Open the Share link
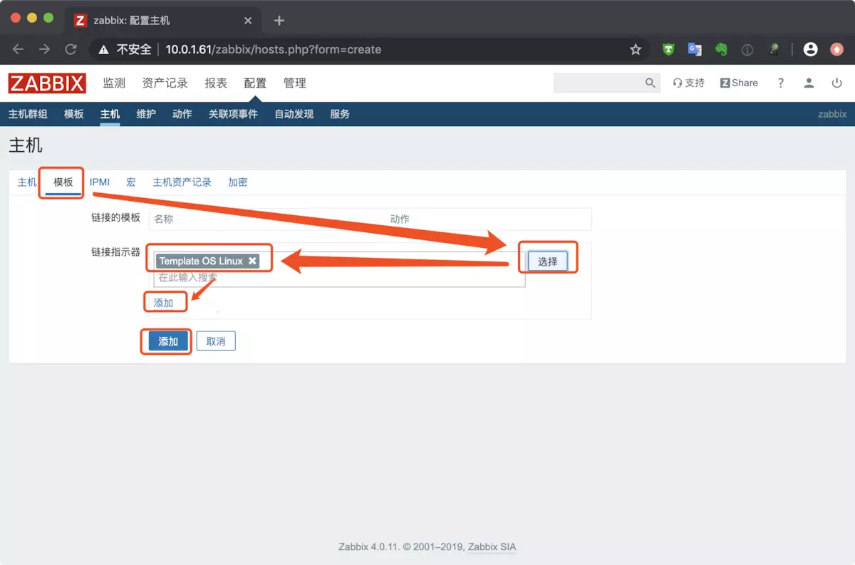855x565 pixels. coord(739,83)
